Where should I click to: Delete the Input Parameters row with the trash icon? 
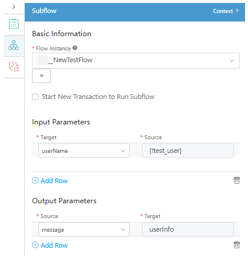tap(237, 180)
